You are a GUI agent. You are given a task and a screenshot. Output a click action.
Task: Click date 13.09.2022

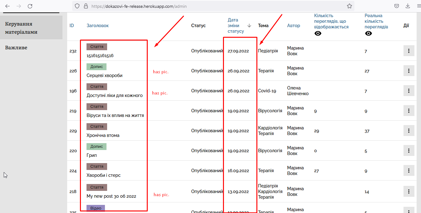point(238,191)
